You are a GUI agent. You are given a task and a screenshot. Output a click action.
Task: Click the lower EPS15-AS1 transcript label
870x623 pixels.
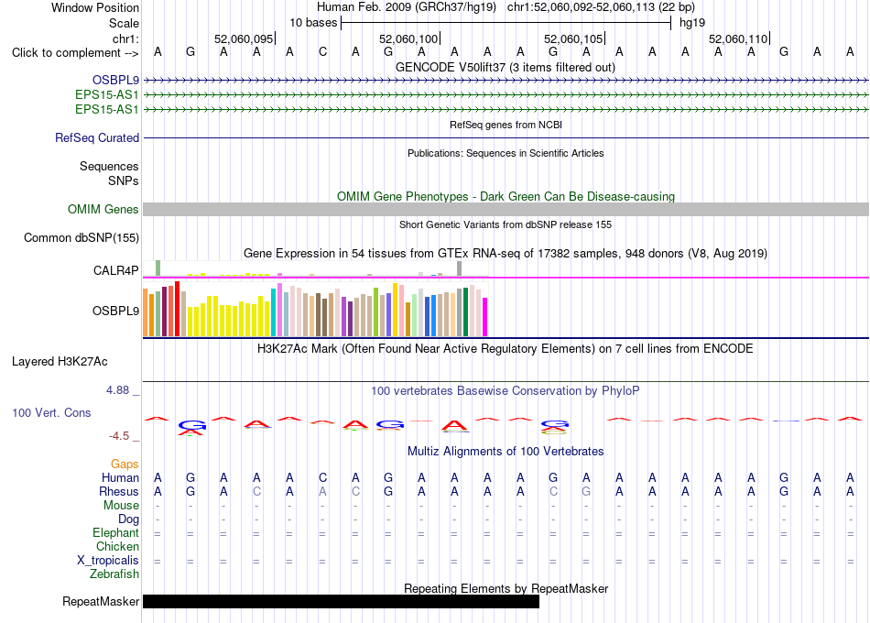(107, 109)
